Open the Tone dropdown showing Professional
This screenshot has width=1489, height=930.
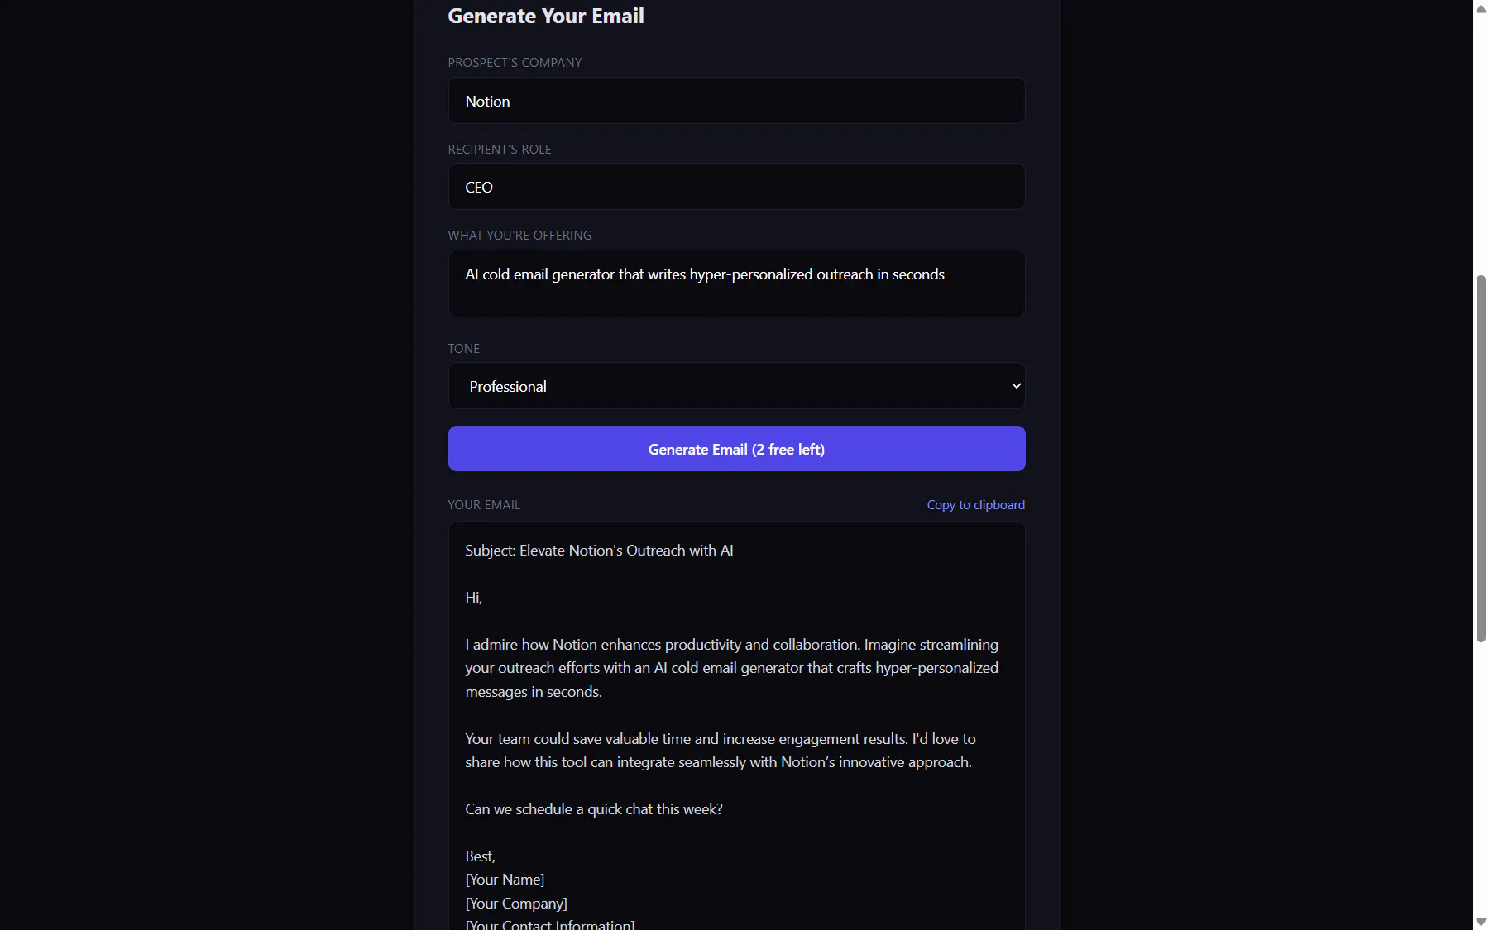tap(736, 386)
